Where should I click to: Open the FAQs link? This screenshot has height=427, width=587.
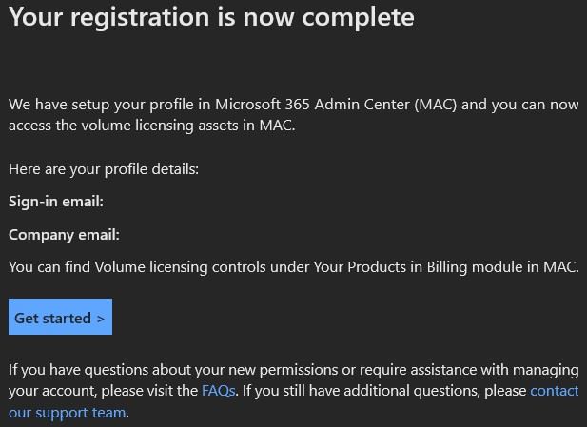218,391
